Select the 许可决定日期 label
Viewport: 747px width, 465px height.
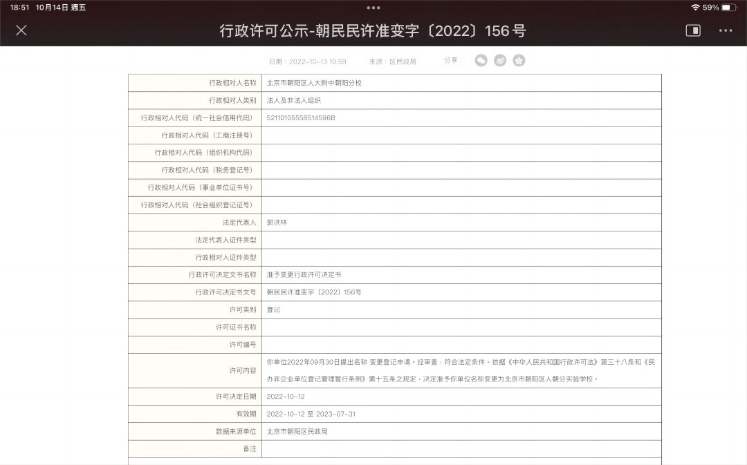(x=236, y=397)
